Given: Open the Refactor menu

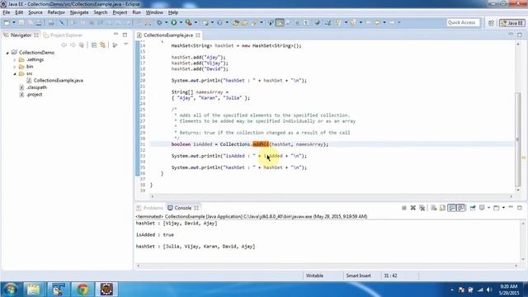Looking at the screenshot, I should (x=56, y=12).
